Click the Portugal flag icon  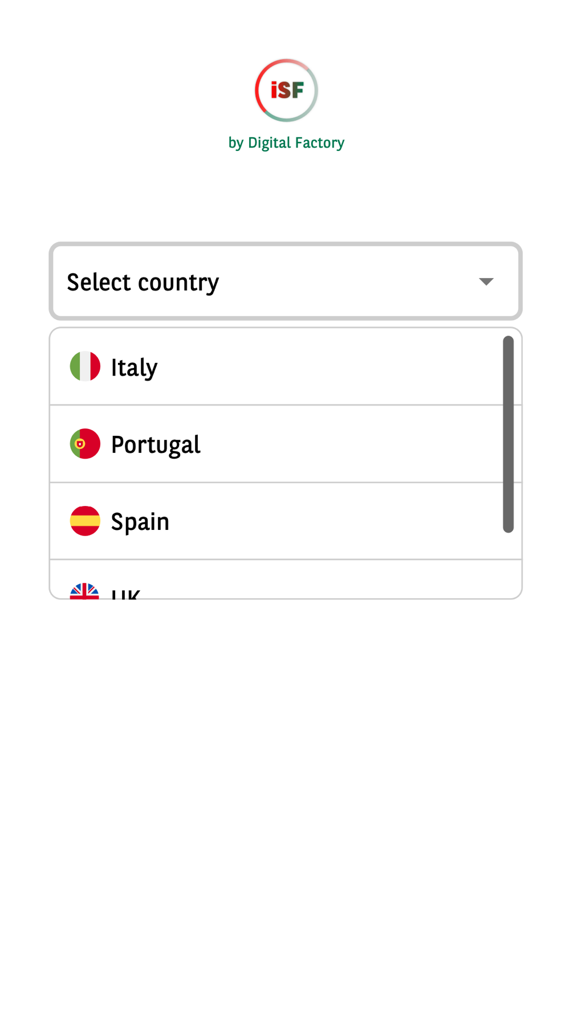click(85, 444)
